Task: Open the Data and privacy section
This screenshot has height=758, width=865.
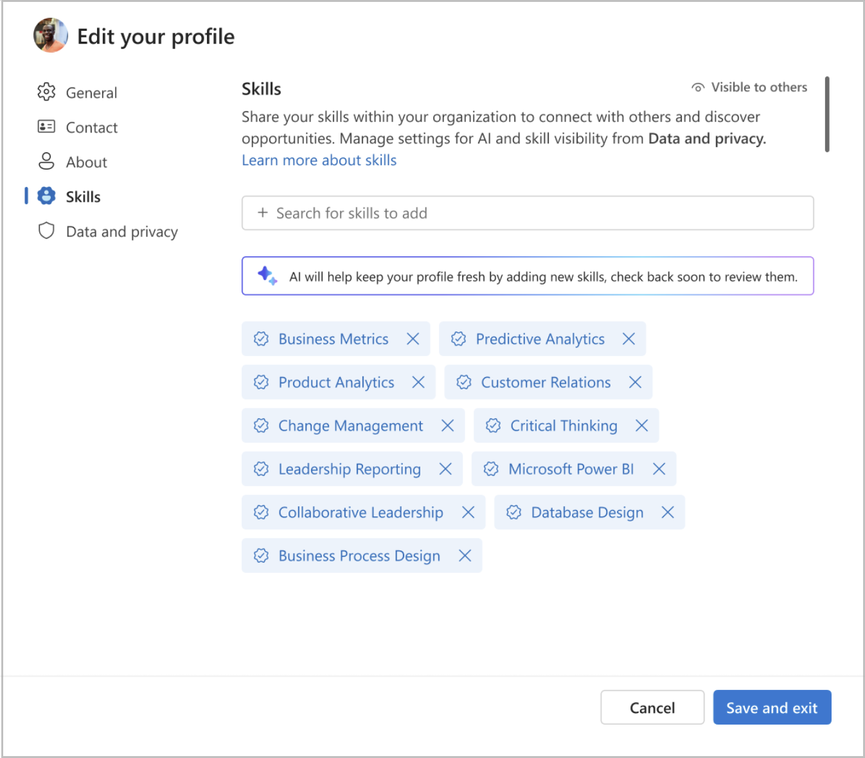Action: 121,231
